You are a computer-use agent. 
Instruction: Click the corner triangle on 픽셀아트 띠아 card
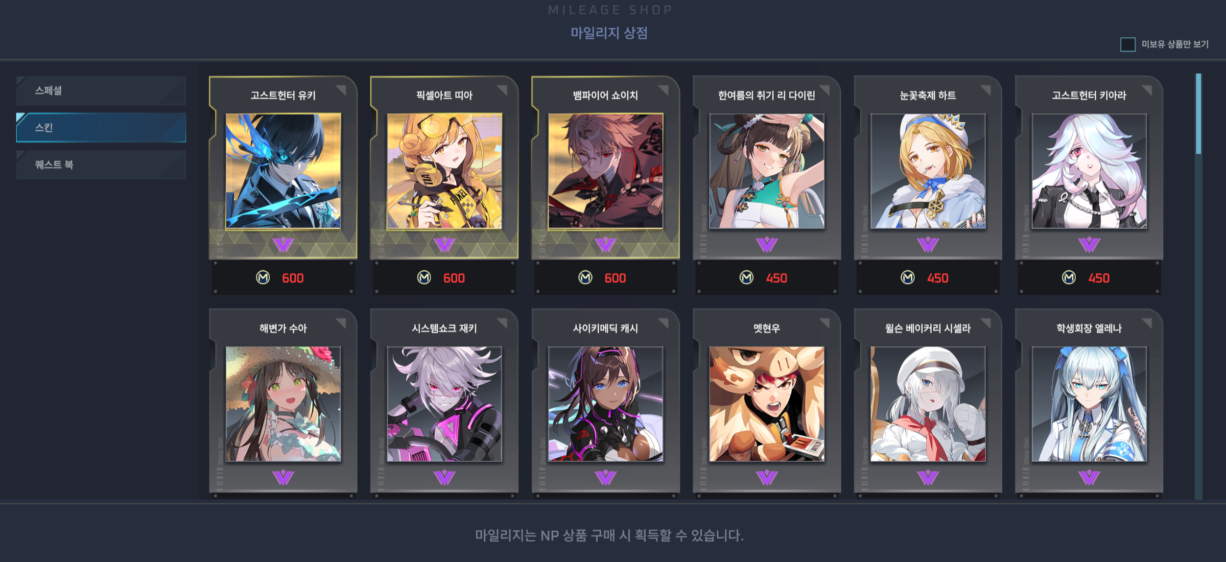[x=502, y=90]
